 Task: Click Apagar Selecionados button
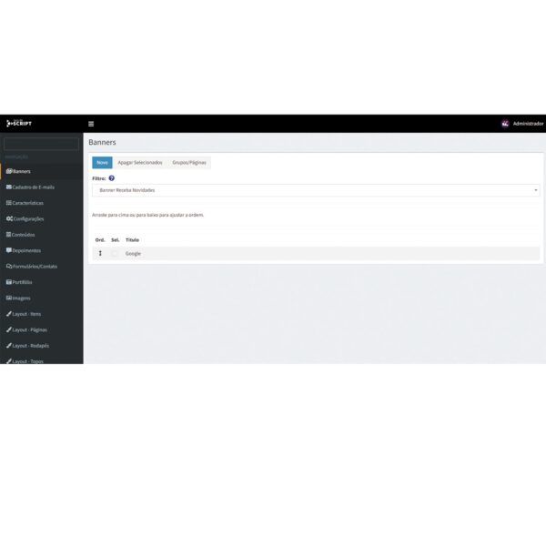click(x=140, y=163)
